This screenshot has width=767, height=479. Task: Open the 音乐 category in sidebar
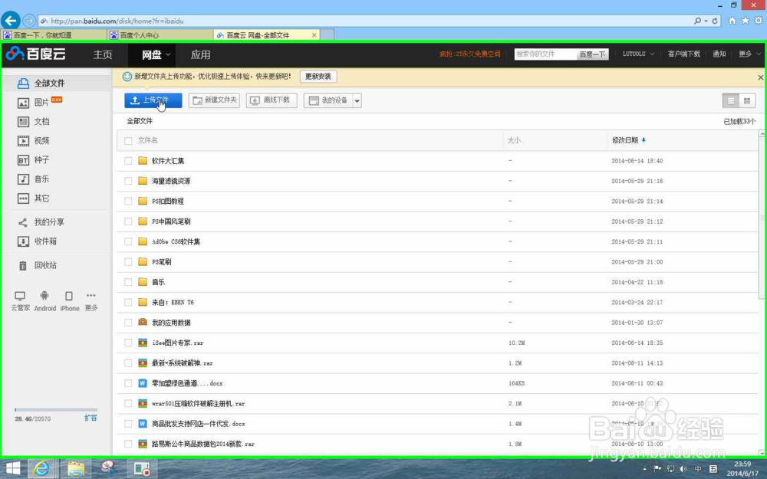click(34, 179)
